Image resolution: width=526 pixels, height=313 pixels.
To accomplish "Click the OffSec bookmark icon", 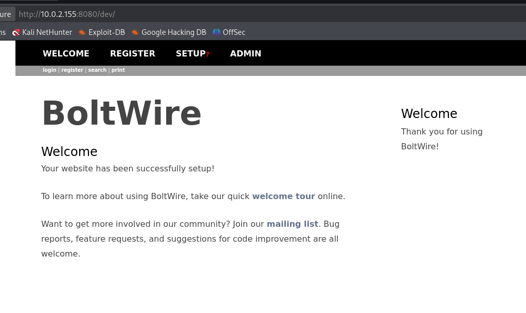I will 216,32.
